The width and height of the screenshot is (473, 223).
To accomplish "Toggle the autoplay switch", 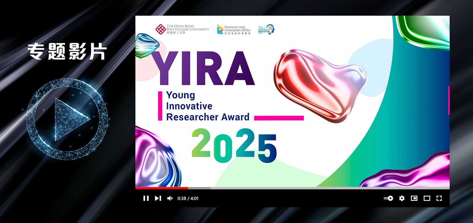I will pyautogui.click(x=388, y=198).
